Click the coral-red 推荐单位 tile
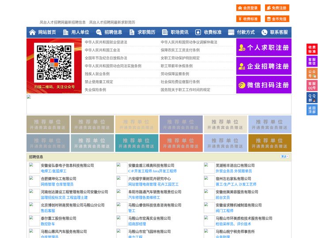The height and width of the screenshot is (238, 318). [x=181, y=143]
